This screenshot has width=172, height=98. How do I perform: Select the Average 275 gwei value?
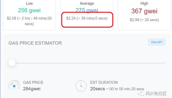pyautogui.click(x=87, y=10)
